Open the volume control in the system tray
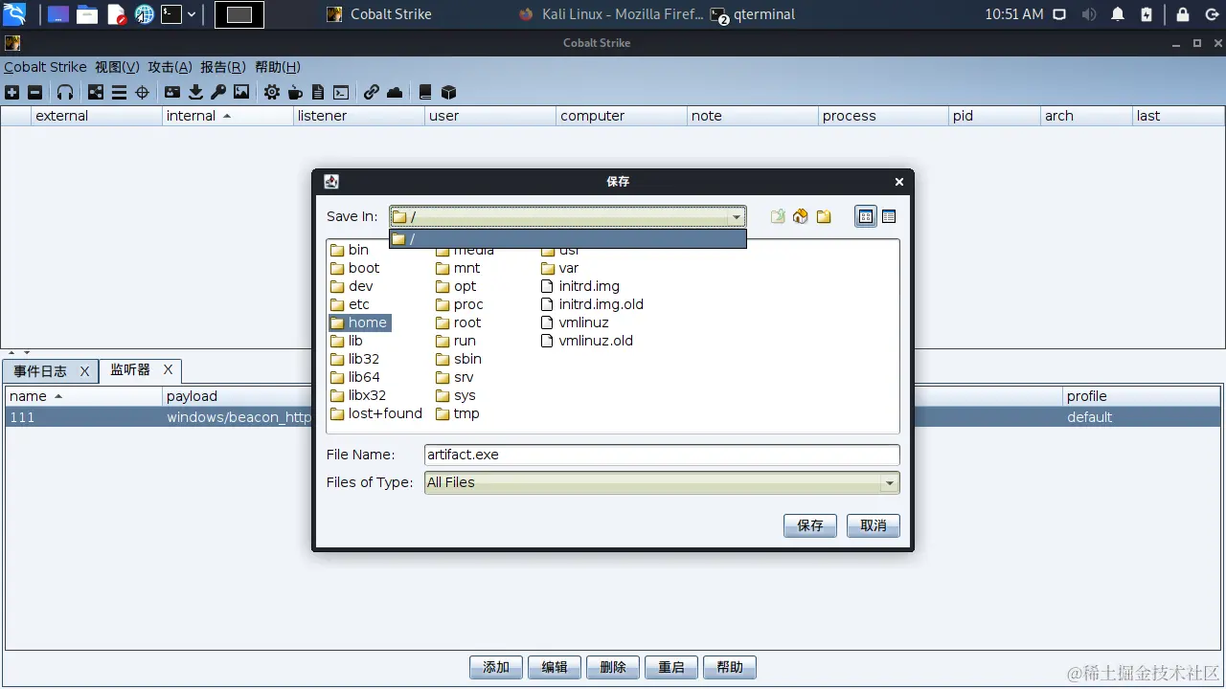The width and height of the screenshot is (1226, 689). point(1089,14)
